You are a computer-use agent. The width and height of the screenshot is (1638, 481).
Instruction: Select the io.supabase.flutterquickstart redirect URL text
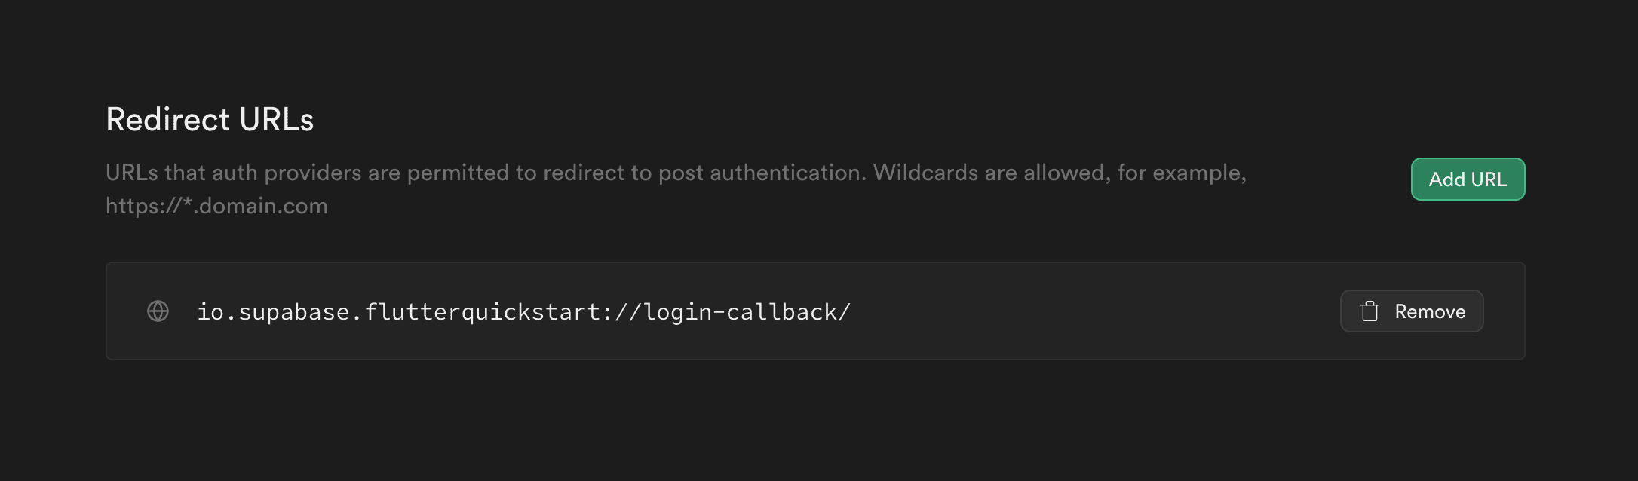[523, 312]
